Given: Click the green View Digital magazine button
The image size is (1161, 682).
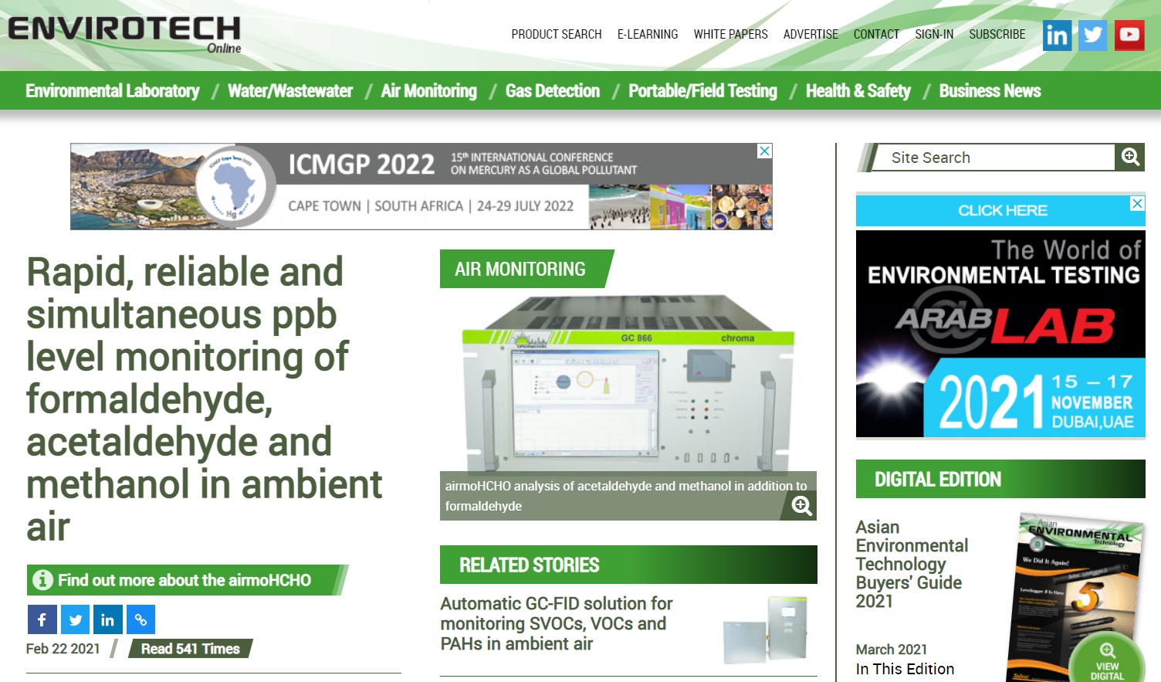Looking at the screenshot, I should pyautogui.click(x=1107, y=660).
